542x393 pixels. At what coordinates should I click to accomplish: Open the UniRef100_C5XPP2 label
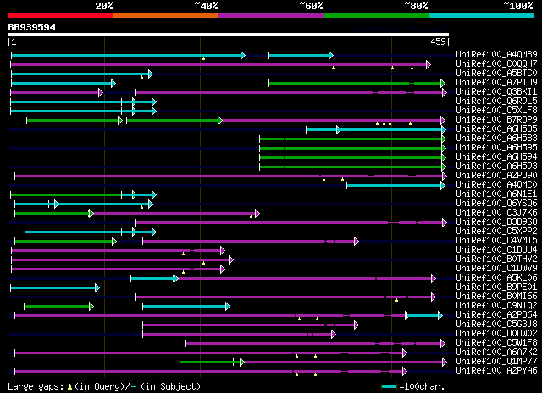pyautogui.click(x=496, y=232)
